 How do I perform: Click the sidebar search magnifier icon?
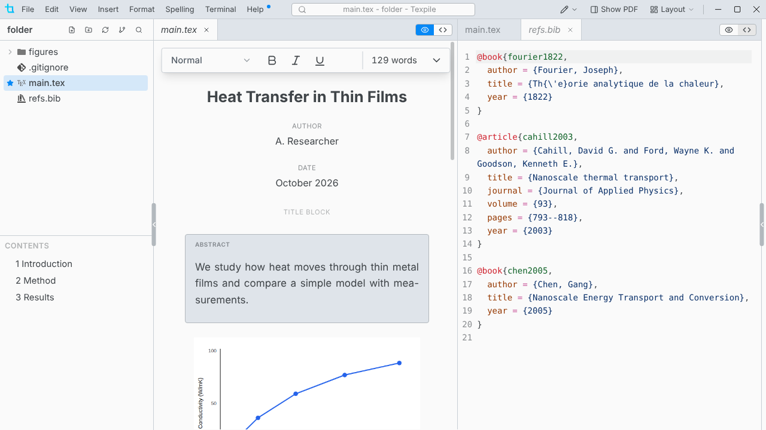(139, 30)
